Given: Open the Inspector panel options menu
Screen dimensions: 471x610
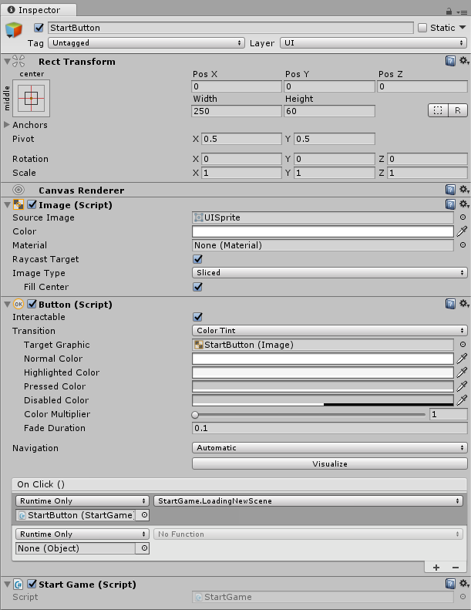Looking at the screenshot, I should pyautogui.click(x=462, y=12).
